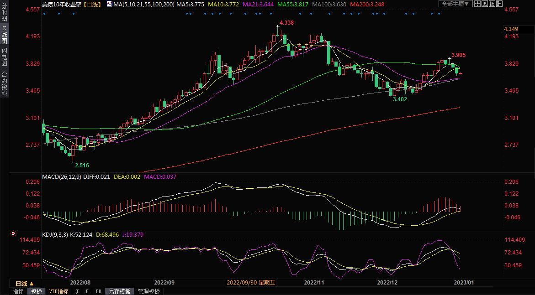The height and width of the screenshot is (295, 535).
Task: Select the 指标 bottom tab
Action: pos(18,291)
